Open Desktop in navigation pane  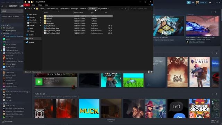pos(32,17)
